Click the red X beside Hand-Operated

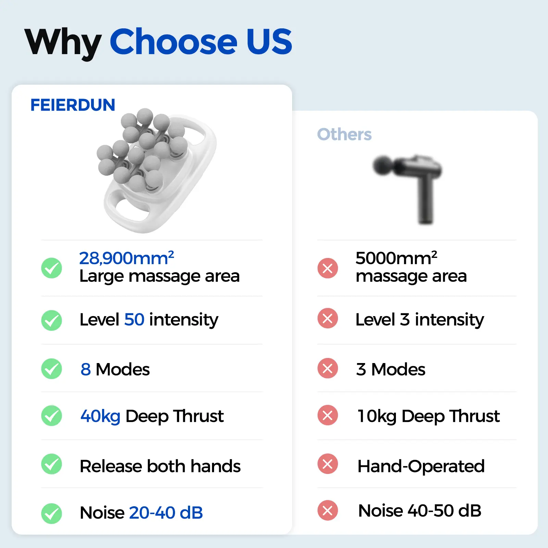click(328, 464)
